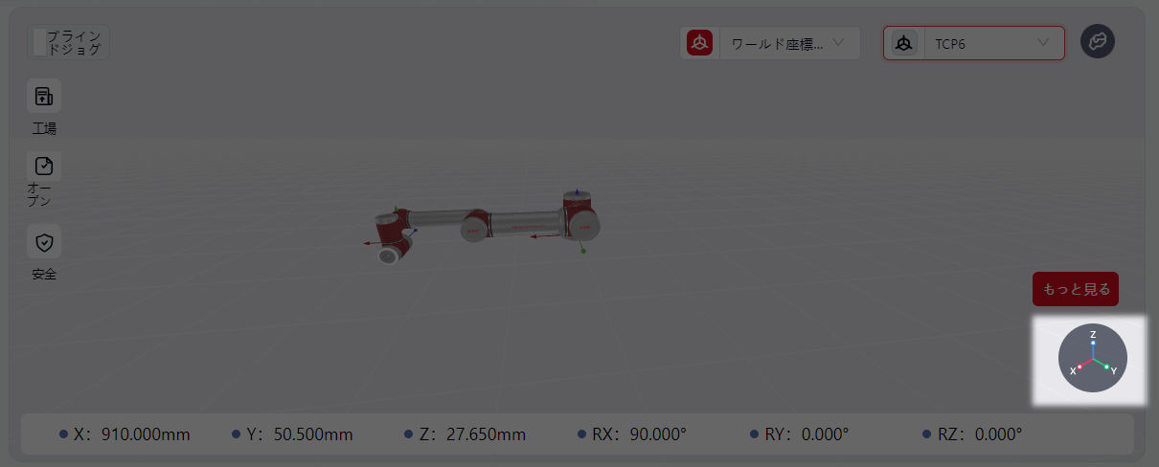
Task: Select the Y position value 50.500mm
Action: (311, 434)
